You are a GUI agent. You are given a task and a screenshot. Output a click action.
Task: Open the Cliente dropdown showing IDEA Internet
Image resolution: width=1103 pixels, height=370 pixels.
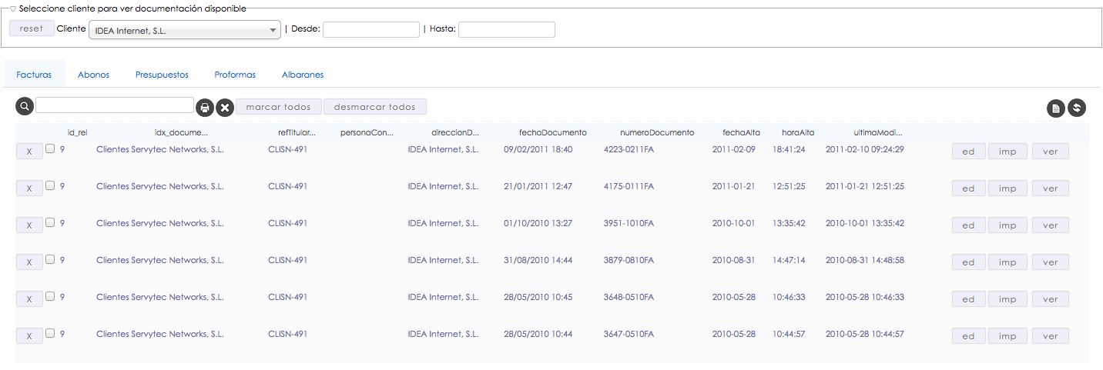[185, 30]
